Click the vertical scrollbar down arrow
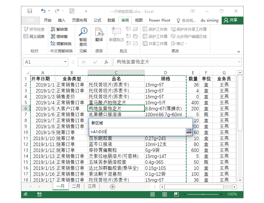 (x=240, y=180)
